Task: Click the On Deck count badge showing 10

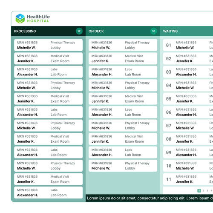Action: [154, 31]
